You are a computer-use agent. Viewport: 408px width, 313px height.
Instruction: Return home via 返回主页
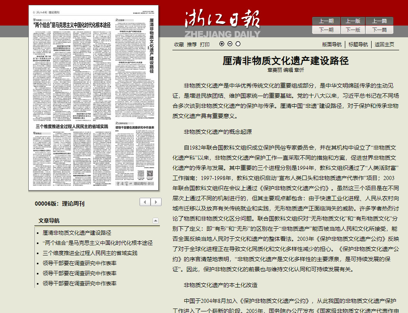point(384,45)
